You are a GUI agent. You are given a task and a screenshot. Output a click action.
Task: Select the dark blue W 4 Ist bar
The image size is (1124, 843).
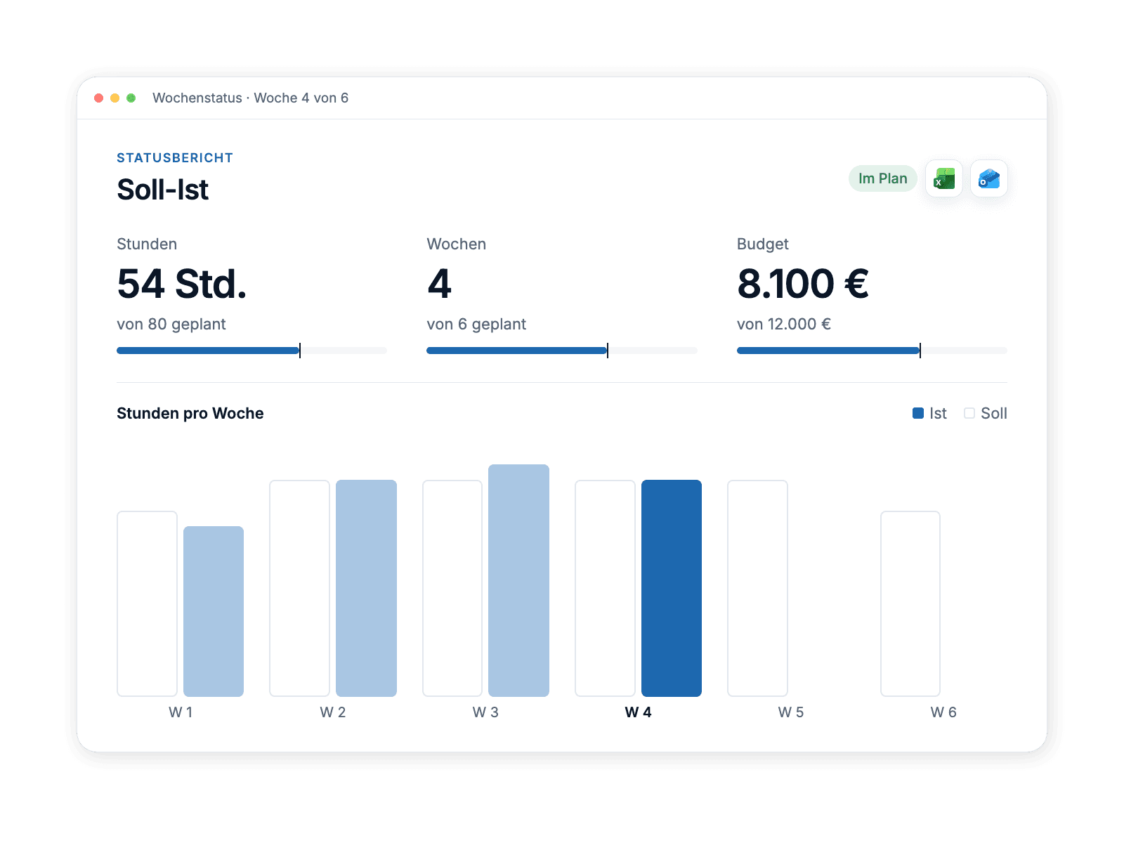672,588
